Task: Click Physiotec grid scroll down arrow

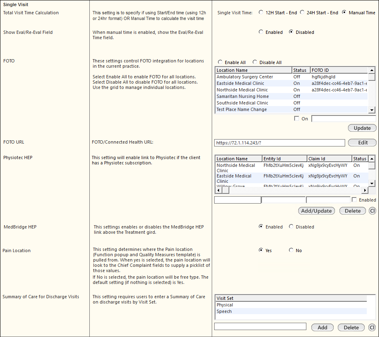Action: pos(372,183)
